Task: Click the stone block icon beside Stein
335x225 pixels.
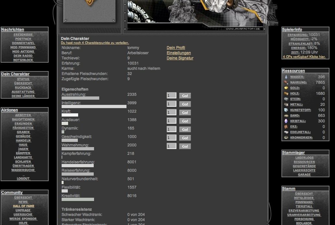Action: pos(286,99)
